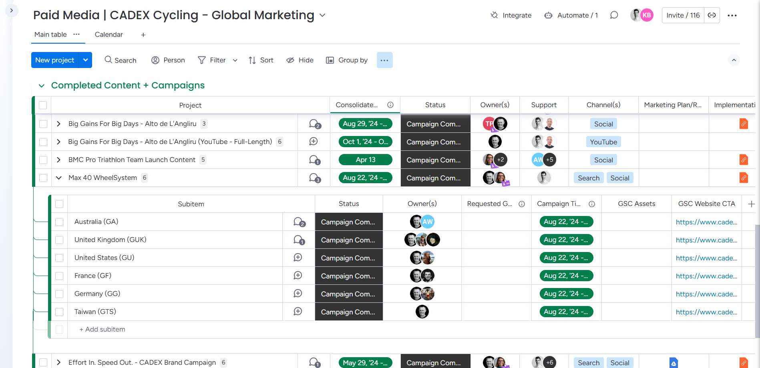Open Main table view options ellipsis

tap(76, 34)
